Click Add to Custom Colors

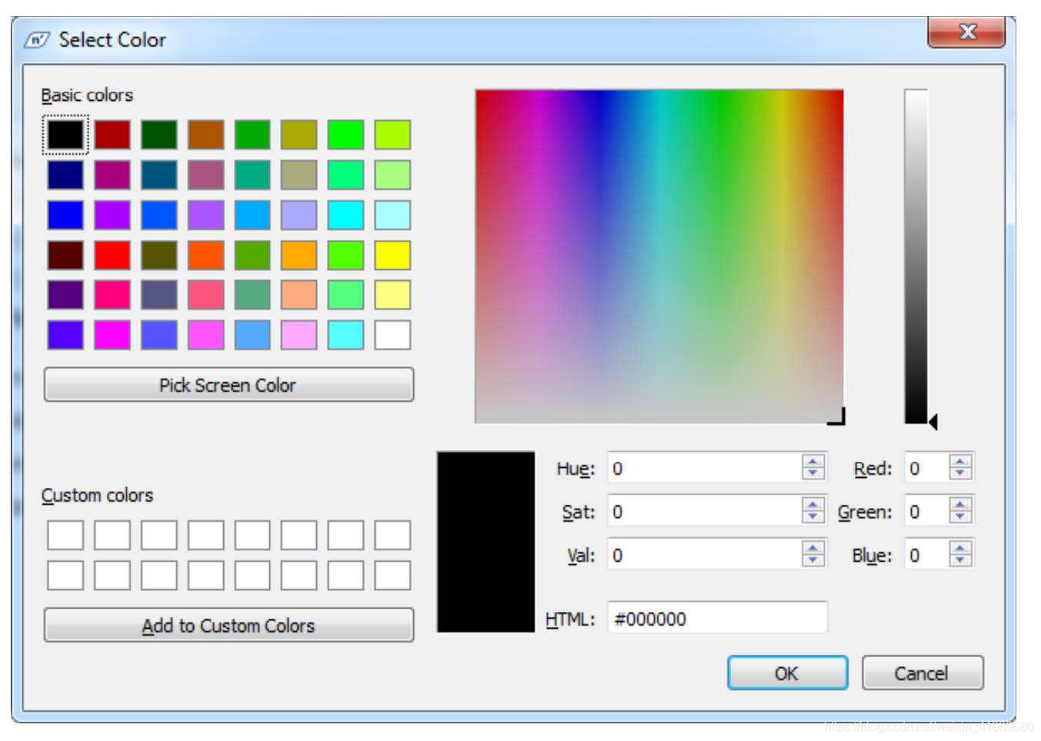[x=229, y=626]
